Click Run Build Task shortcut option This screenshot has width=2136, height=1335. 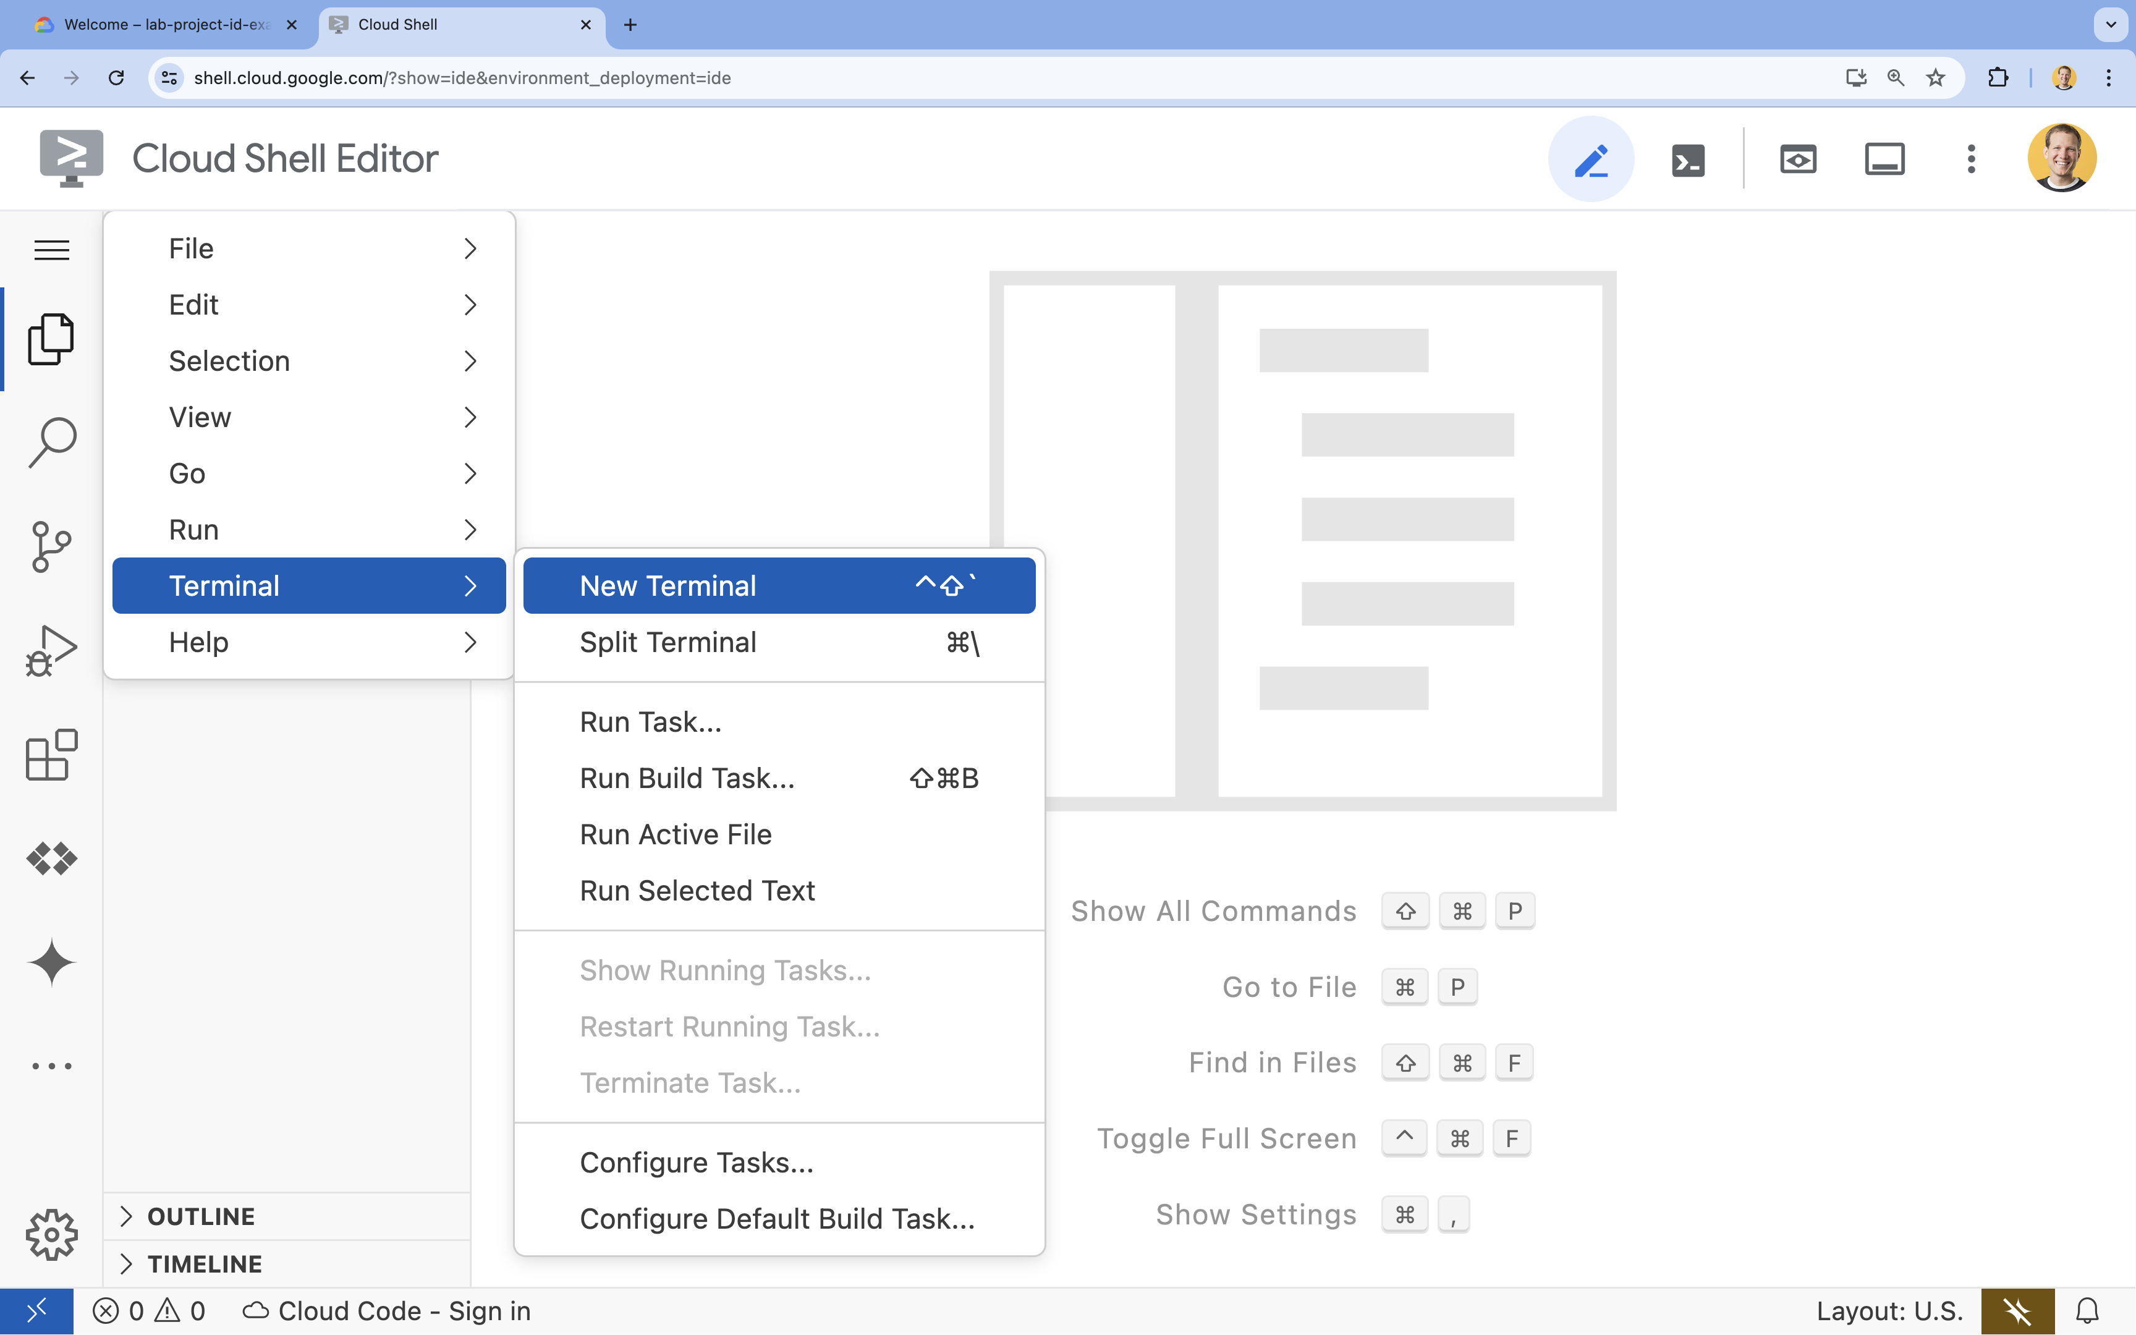click(x=944, y=778)
